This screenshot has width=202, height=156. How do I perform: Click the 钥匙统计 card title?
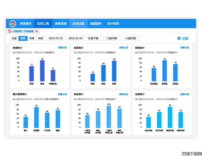(140, 48)
